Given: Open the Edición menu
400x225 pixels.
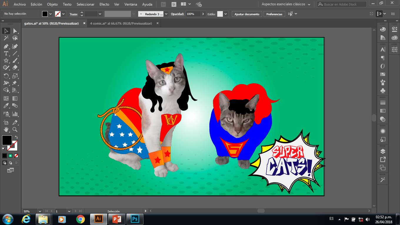Looking at the screenshot, I should pos(36,4).
